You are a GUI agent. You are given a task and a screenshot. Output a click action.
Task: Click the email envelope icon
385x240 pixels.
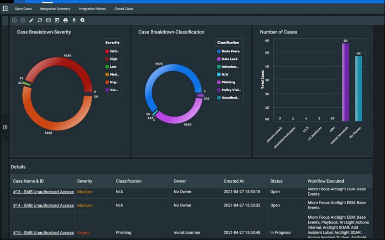48,20
